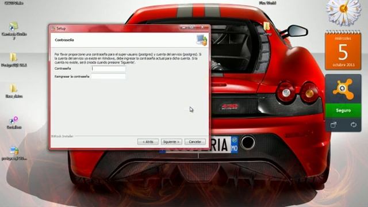Click the Setup window title bar icon
Image resolution: width=368 pixels, height=207 pixels.
click(x=53, y=28)
